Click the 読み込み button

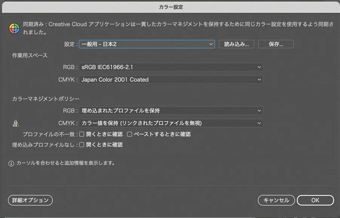[x=236, y=44]
